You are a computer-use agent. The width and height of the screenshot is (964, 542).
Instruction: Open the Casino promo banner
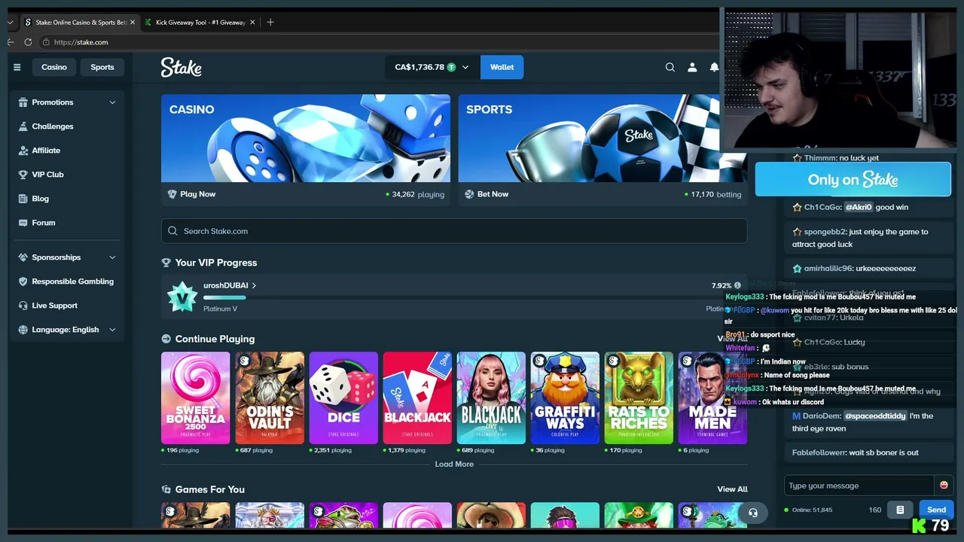click(306, 139)
